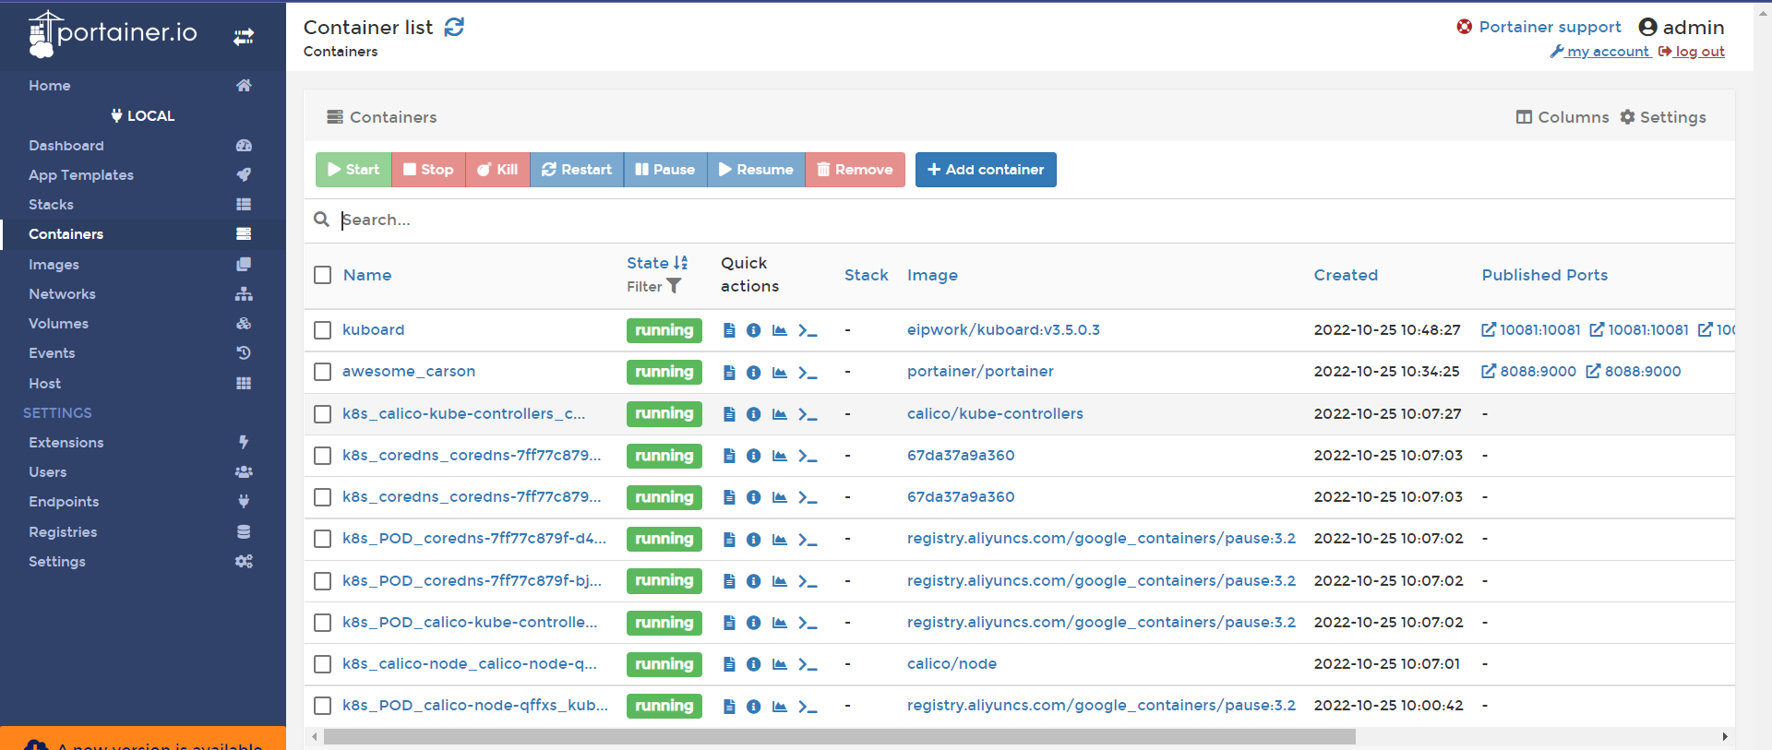
Task: Click the Add container button
Action: click(986, 170)
